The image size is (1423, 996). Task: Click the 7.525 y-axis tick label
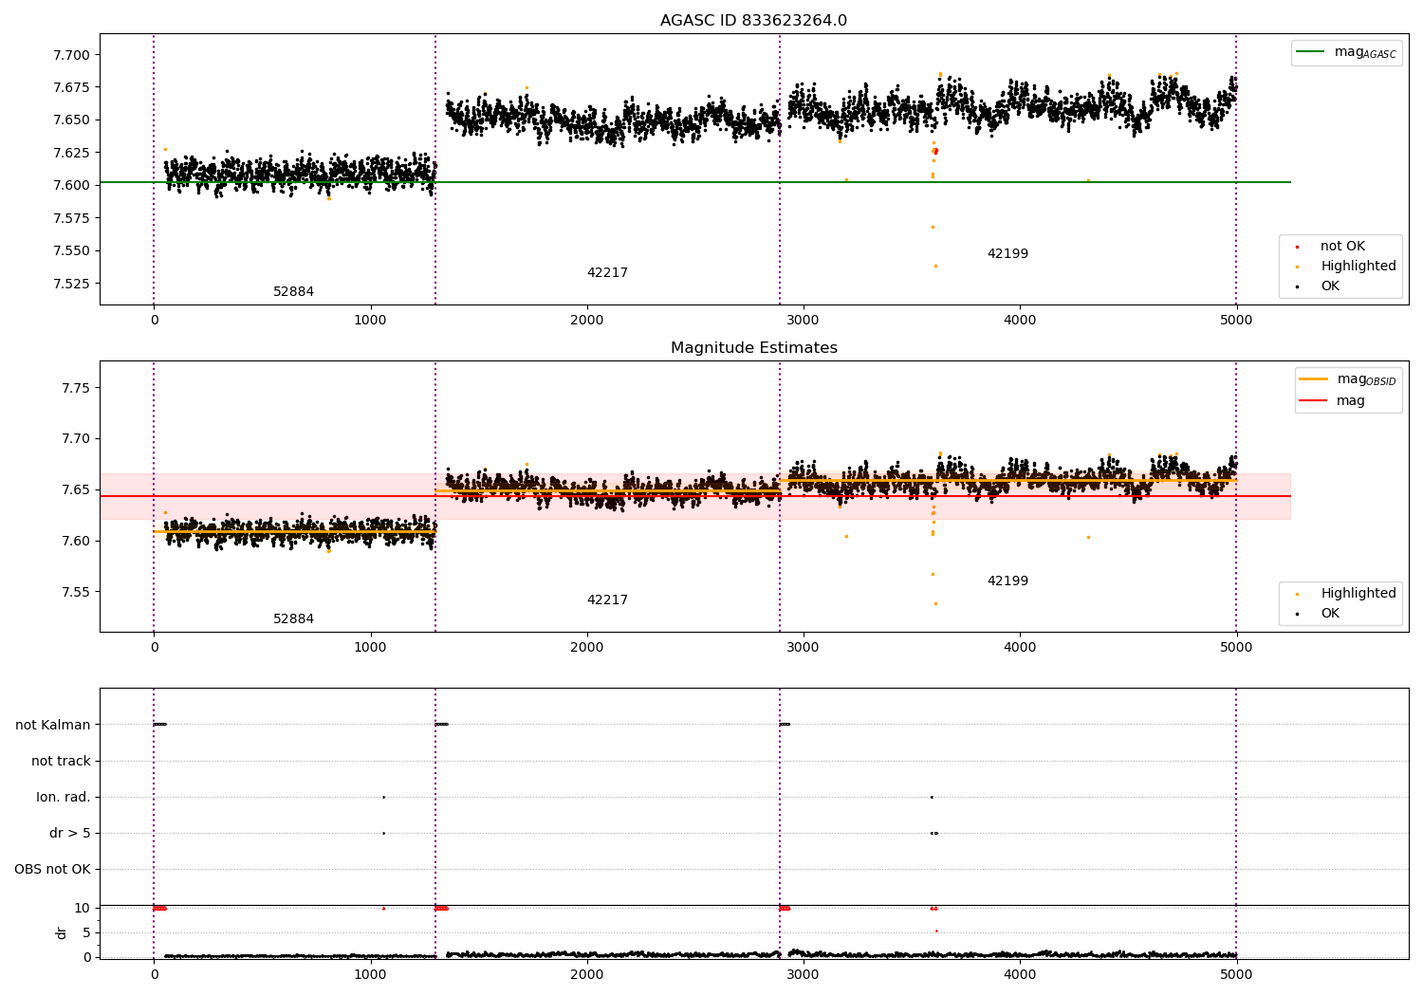(x=71, y=285)
